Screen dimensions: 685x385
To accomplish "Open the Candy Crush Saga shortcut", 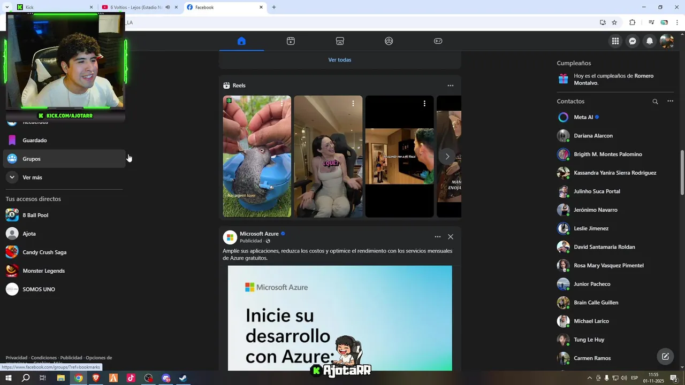I will click(x=64, y=252).
